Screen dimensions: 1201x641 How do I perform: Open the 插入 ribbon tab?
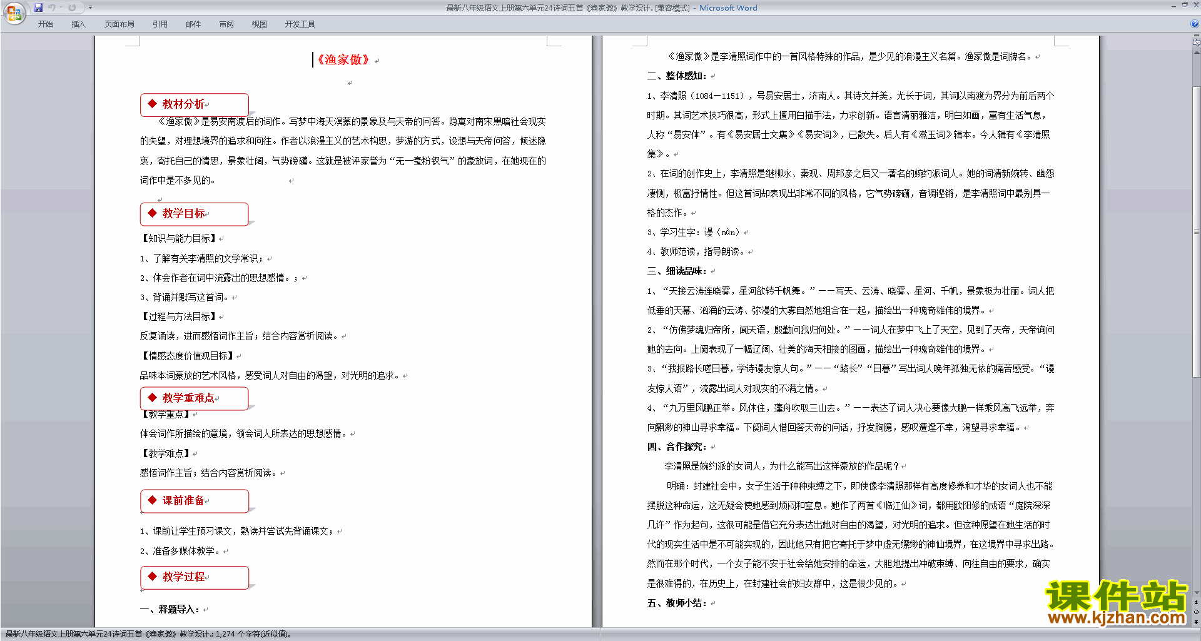click(78, 24)
